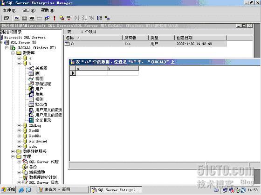Select the 规则 rules tree item
The image size is (261, 195).
pyautogui.click(x=39, y=99)
